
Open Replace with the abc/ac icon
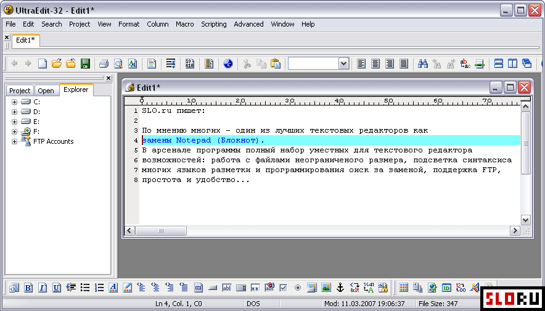point(465,64)
